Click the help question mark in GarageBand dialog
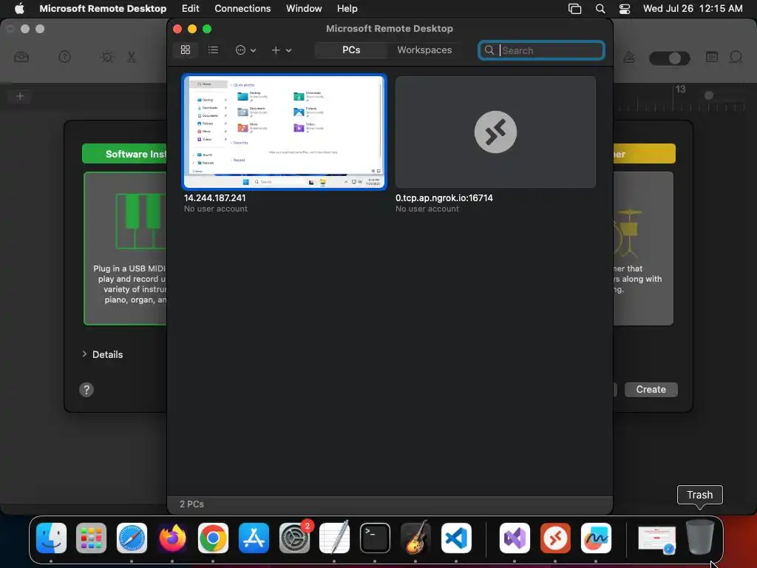 coord(86,390)
